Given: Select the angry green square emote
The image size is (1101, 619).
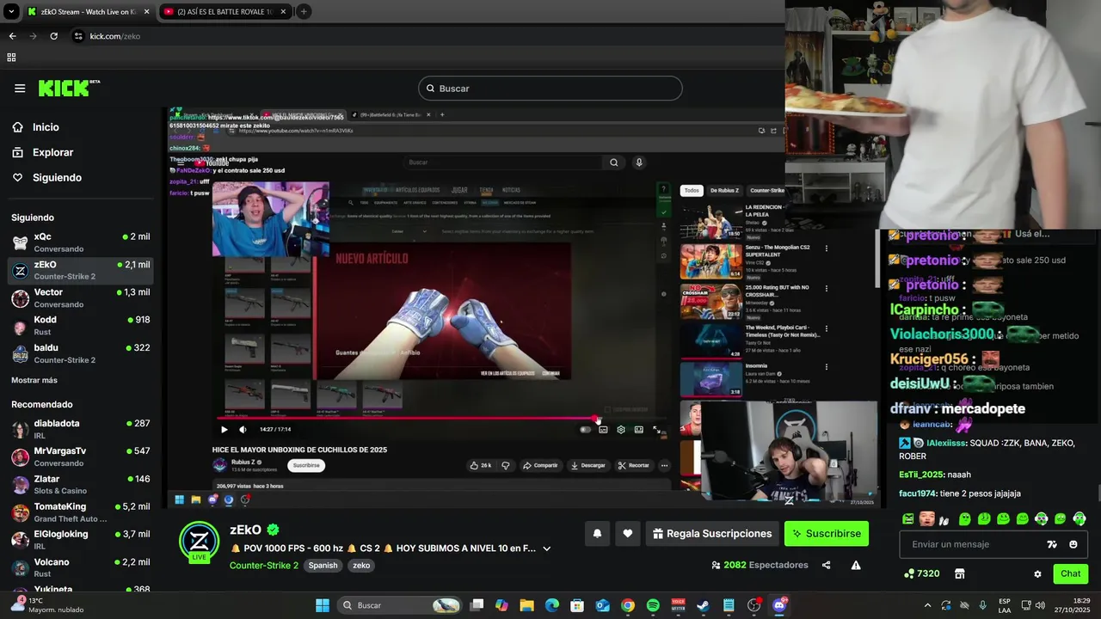Looking at the screenshot, I should click(x=908, y=518).
